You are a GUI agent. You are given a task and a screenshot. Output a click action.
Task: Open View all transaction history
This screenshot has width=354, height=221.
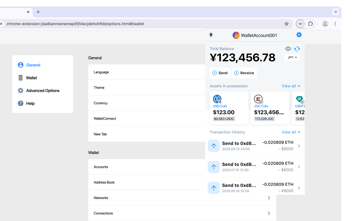(291, 132)
